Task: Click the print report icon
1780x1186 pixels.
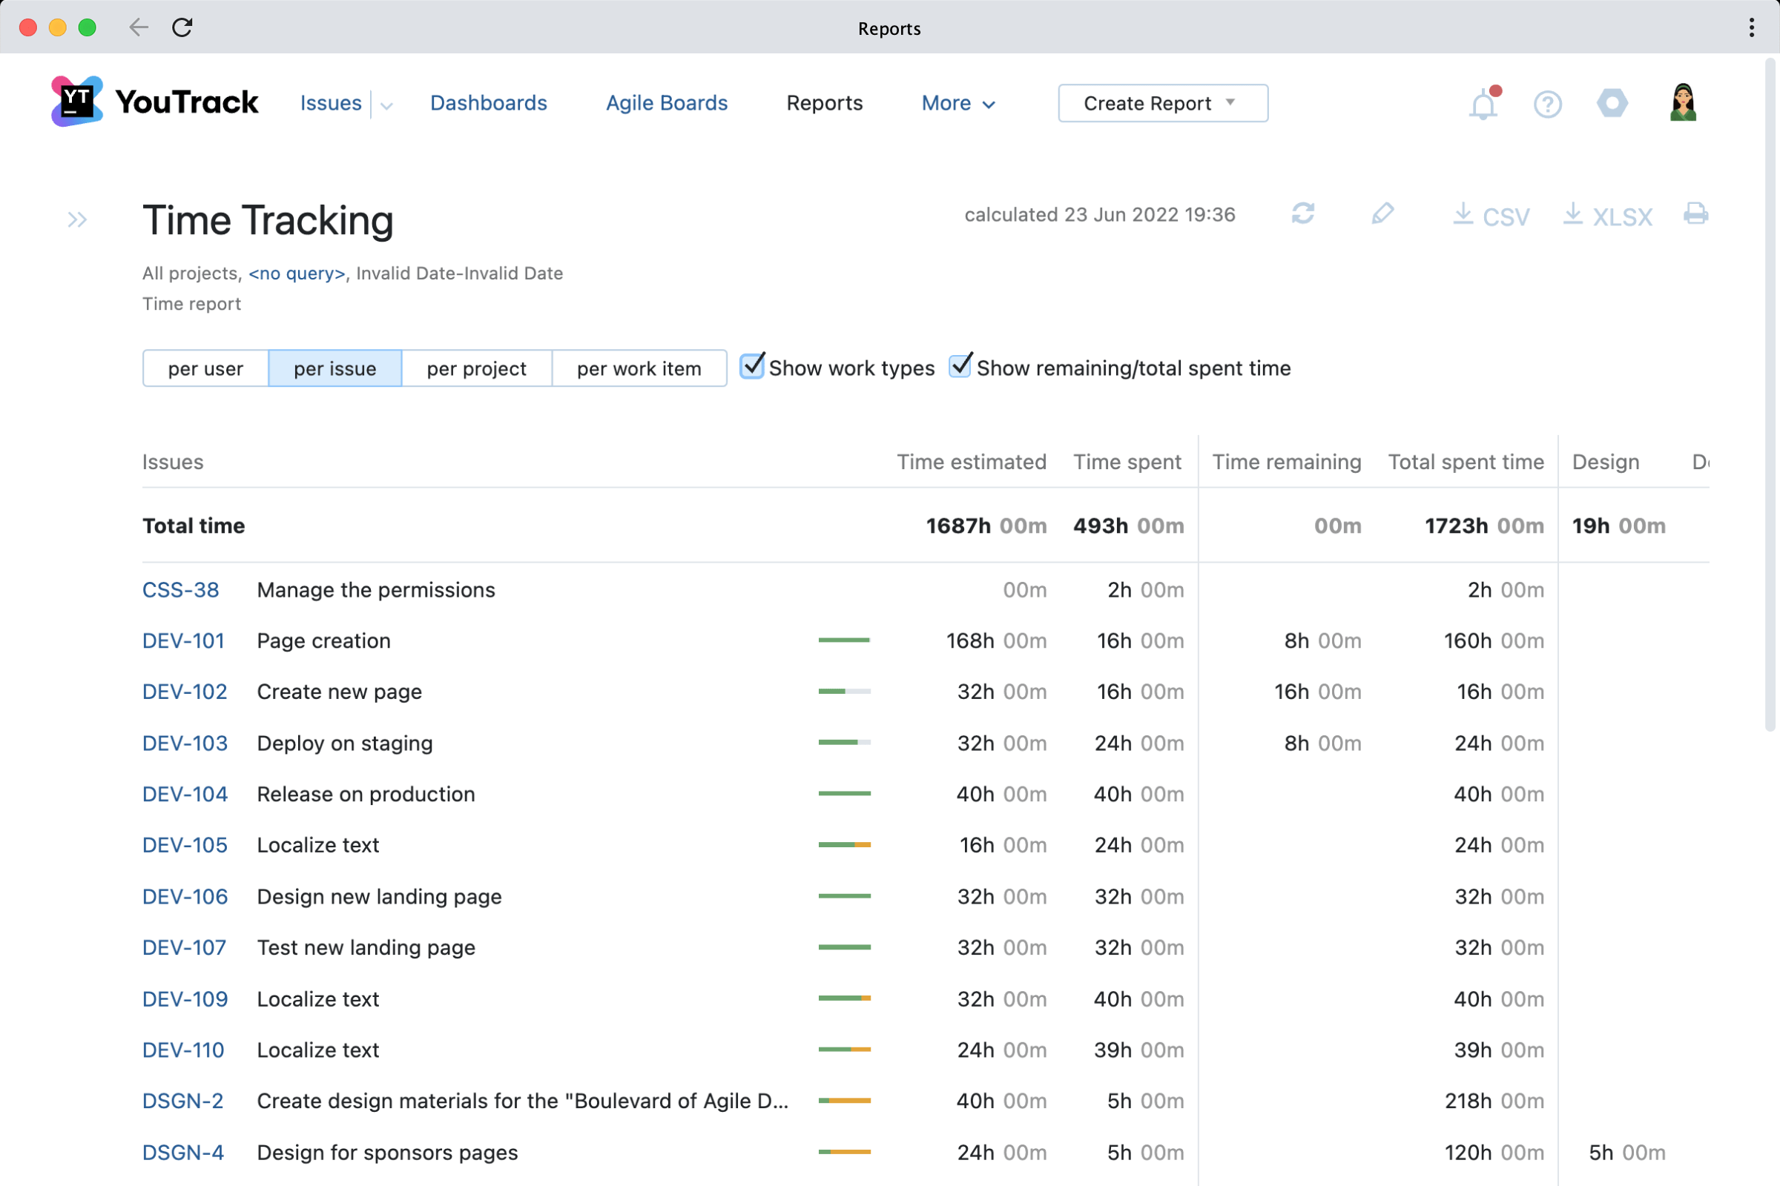Action: pyautogui.click(x=1697, y=214)
